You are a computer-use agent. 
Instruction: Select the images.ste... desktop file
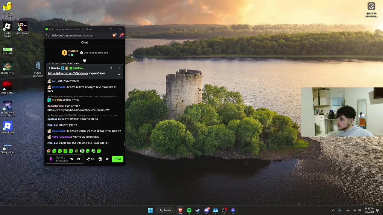coord(7,88)
